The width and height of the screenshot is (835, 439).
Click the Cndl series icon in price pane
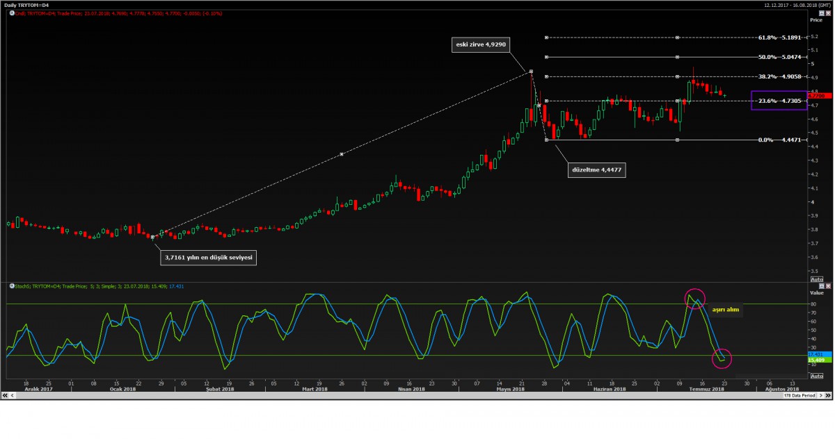12,13
